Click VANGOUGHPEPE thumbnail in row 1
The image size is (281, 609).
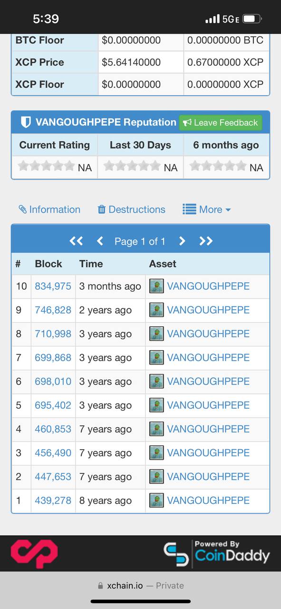pos(156,500)
